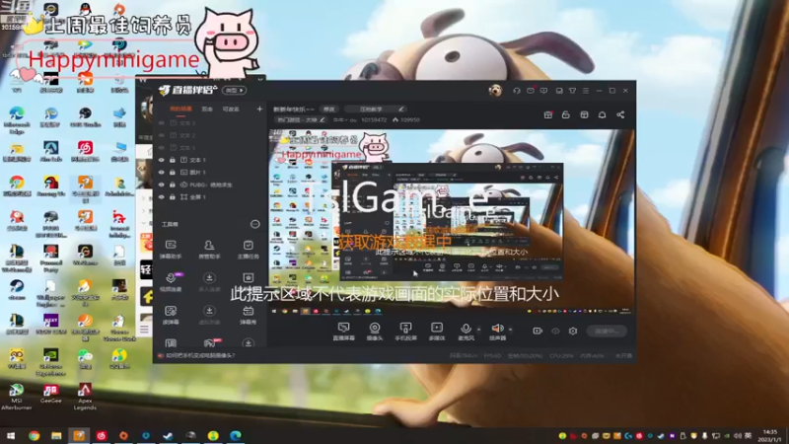Open the hamburger menu icon in title bar
The height and width of the screenshot is (444, 789).
(585, 91)
